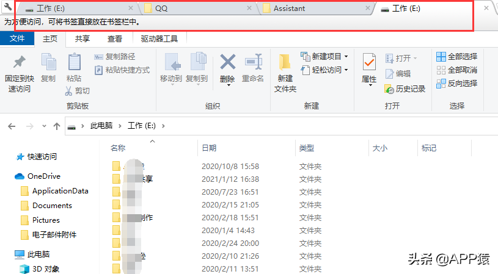Viewport: 498px width, 274px height.
Task: Go back with the back arrow
Action: coord(12,126)
